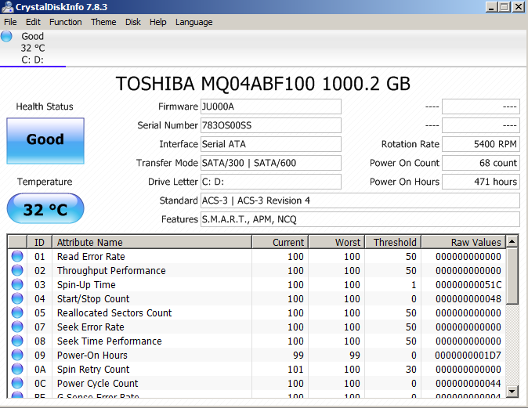Click the Attribute Name column header
This screenshot has height=408, width=528.
coord(152,243)
